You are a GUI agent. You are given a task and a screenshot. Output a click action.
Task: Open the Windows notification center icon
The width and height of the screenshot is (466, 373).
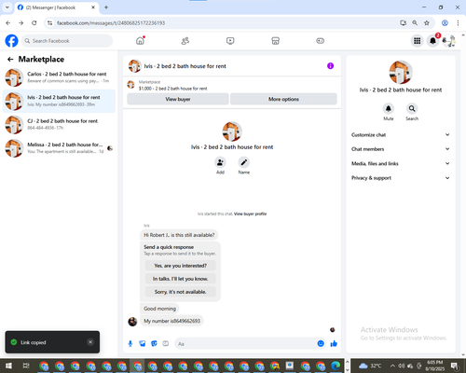[455, 366]
